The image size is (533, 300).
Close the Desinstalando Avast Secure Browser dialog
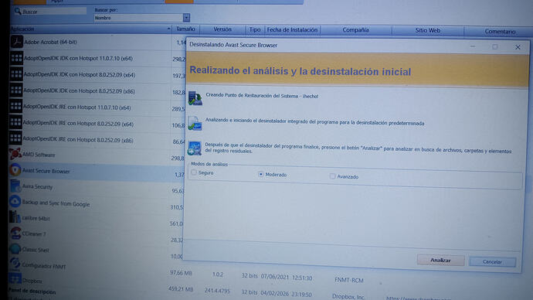coord(518,47)
